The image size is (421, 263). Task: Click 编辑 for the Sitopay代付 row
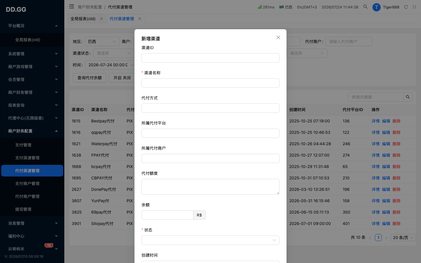[386, 224]
